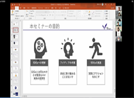Click the user account avatar in the title bar
134x98 pixels.
(103, 4)
